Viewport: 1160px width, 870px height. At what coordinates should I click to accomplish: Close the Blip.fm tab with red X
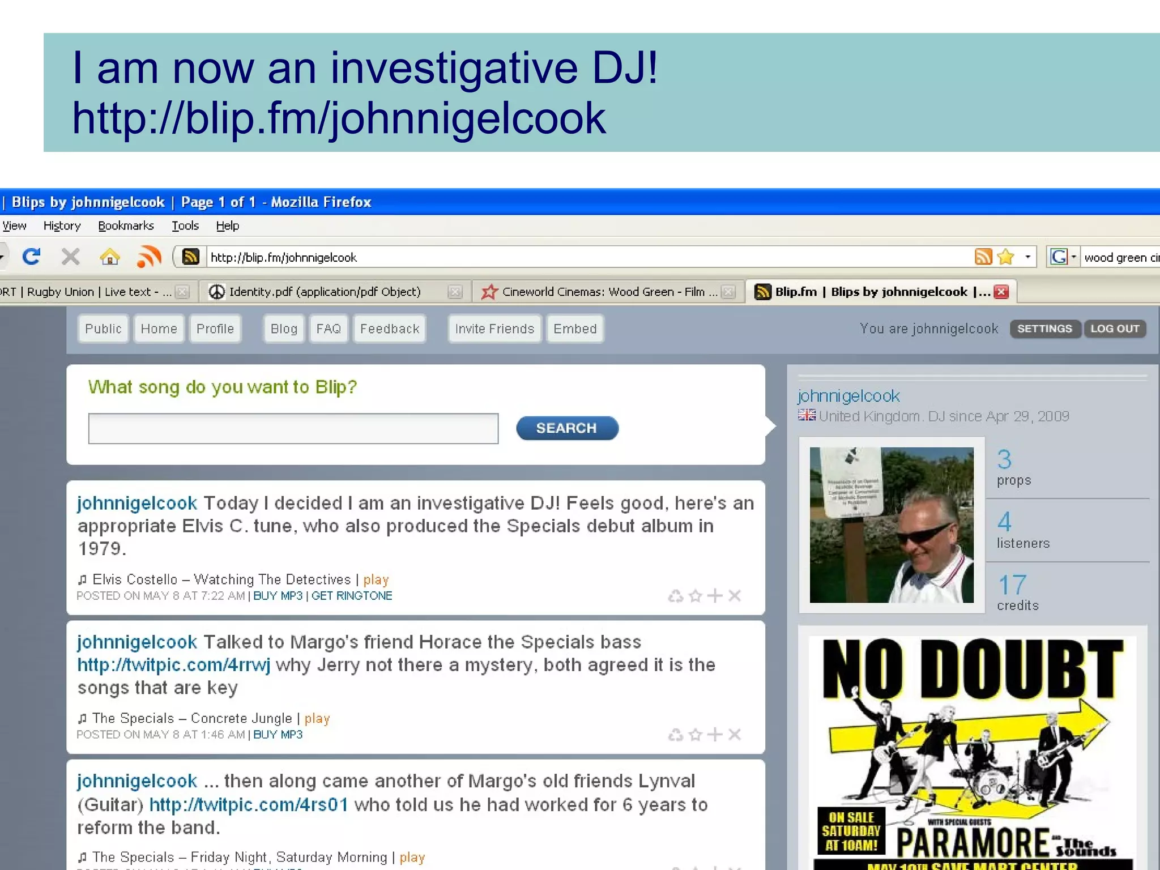[1001, 292]
